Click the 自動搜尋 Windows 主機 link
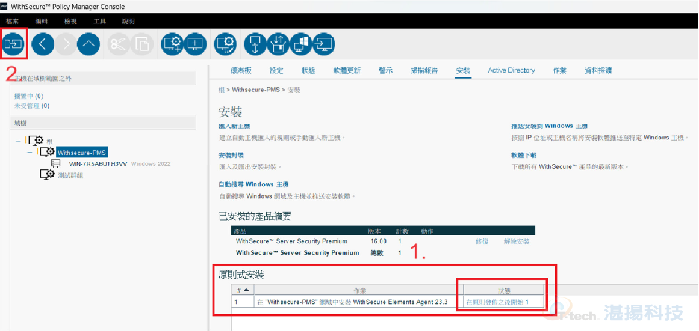Screen dimensions: 699x331 (x=253, y=184)
